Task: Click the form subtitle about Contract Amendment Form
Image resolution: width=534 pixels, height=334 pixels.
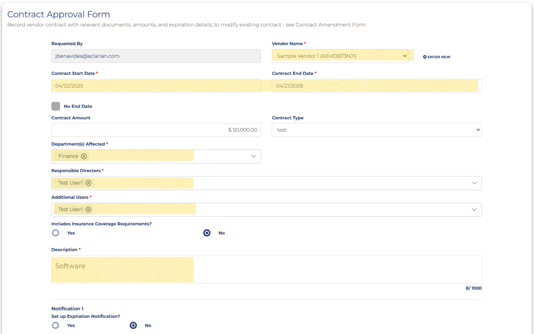Action: click(x=186, y=25)
